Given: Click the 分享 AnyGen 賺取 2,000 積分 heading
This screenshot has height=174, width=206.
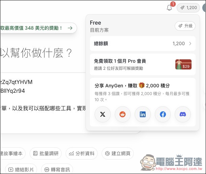Looking at the screenshot, I should point(132,86).
